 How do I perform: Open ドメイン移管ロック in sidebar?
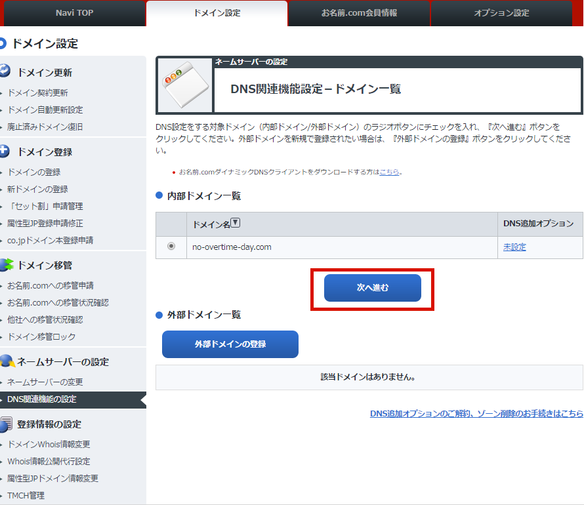pos(41,337)
